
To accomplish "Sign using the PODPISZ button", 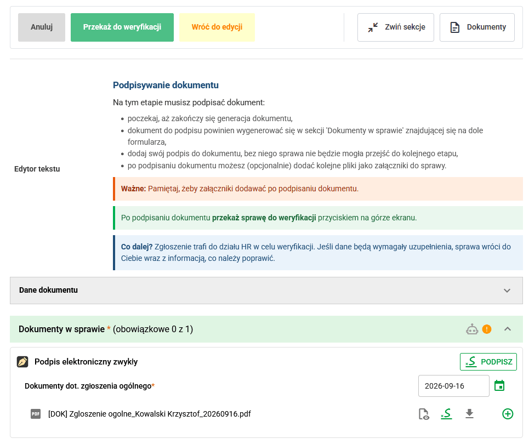I will coord(488,362).
